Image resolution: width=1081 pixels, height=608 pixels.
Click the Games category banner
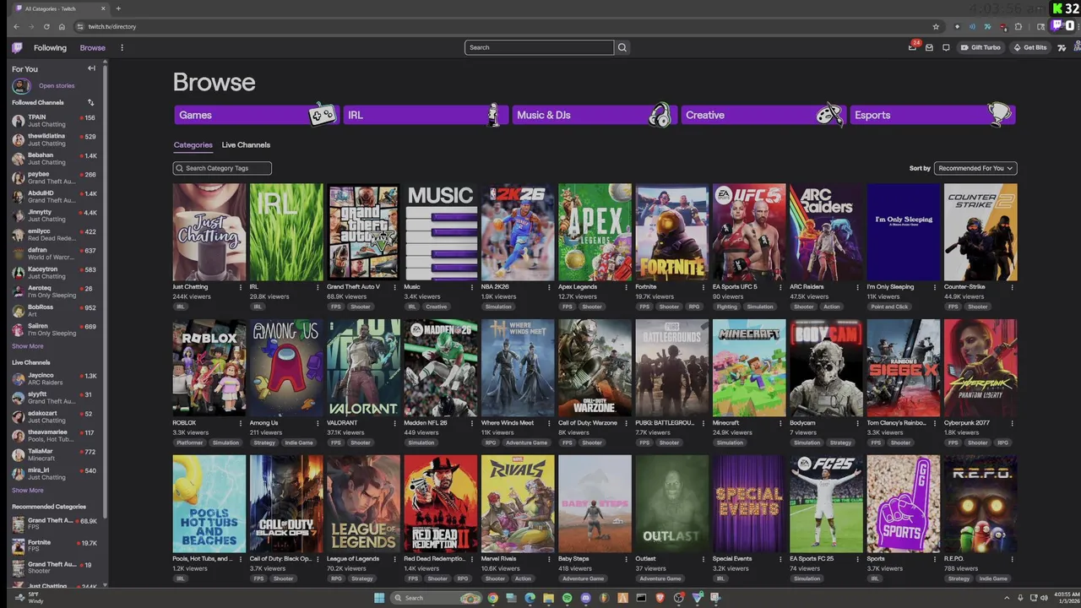(256, 115)
